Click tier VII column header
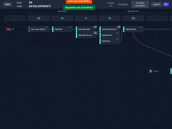 [x=133, y=18]
